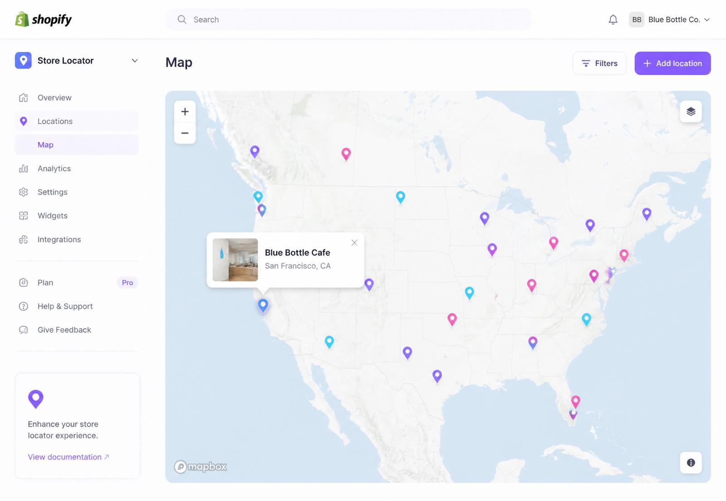The height and width of the screenshot is (501, 726).
Task: Click the purple pin in Minnesota
Action: 485,218
